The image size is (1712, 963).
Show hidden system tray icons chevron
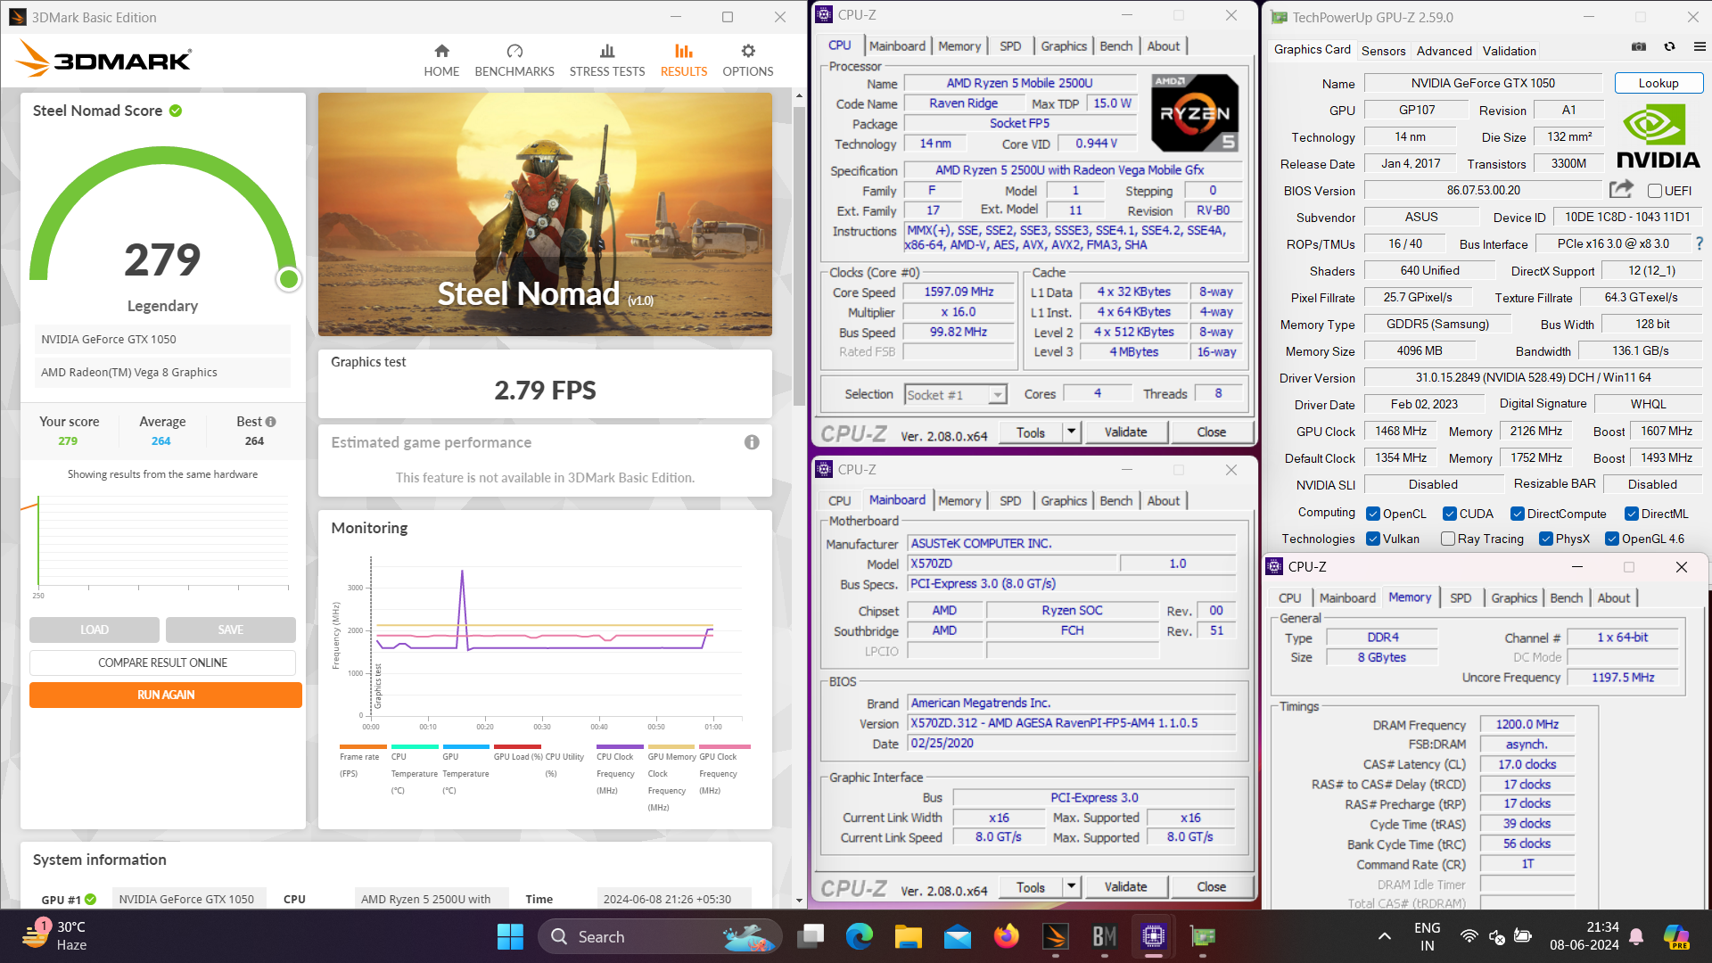[1384, 936]
